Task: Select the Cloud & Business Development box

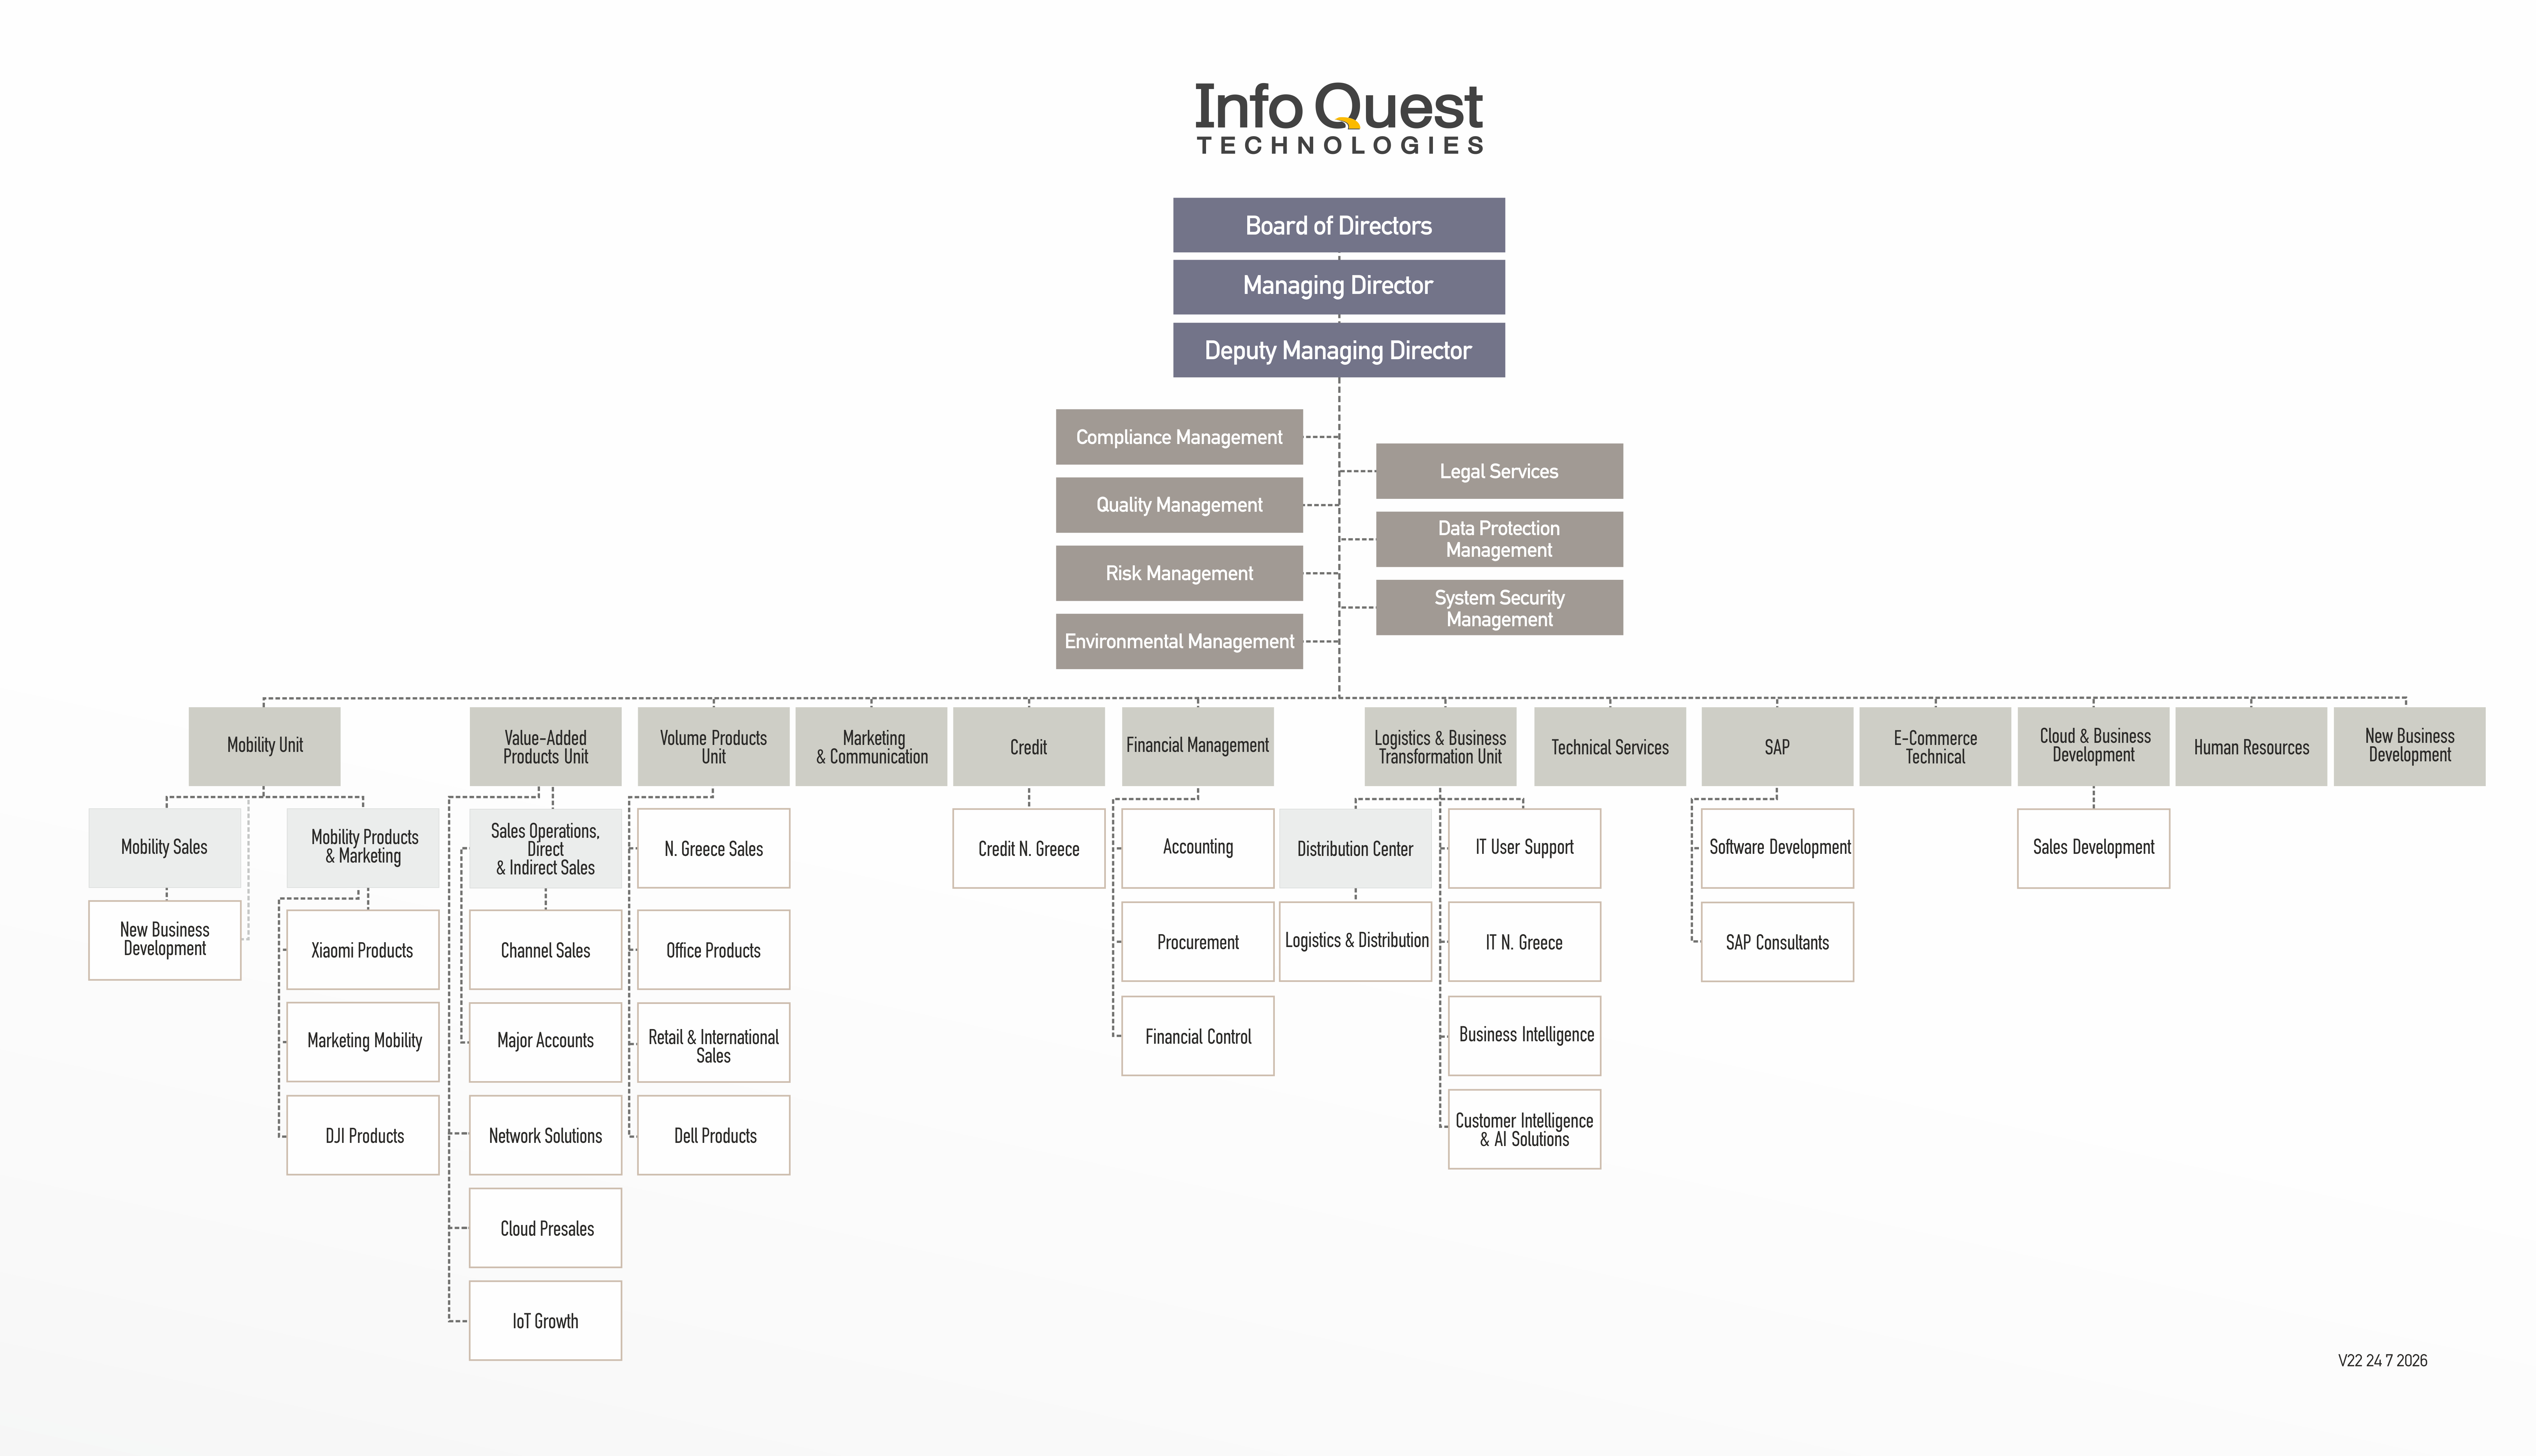Action: tap(2093, 746)
